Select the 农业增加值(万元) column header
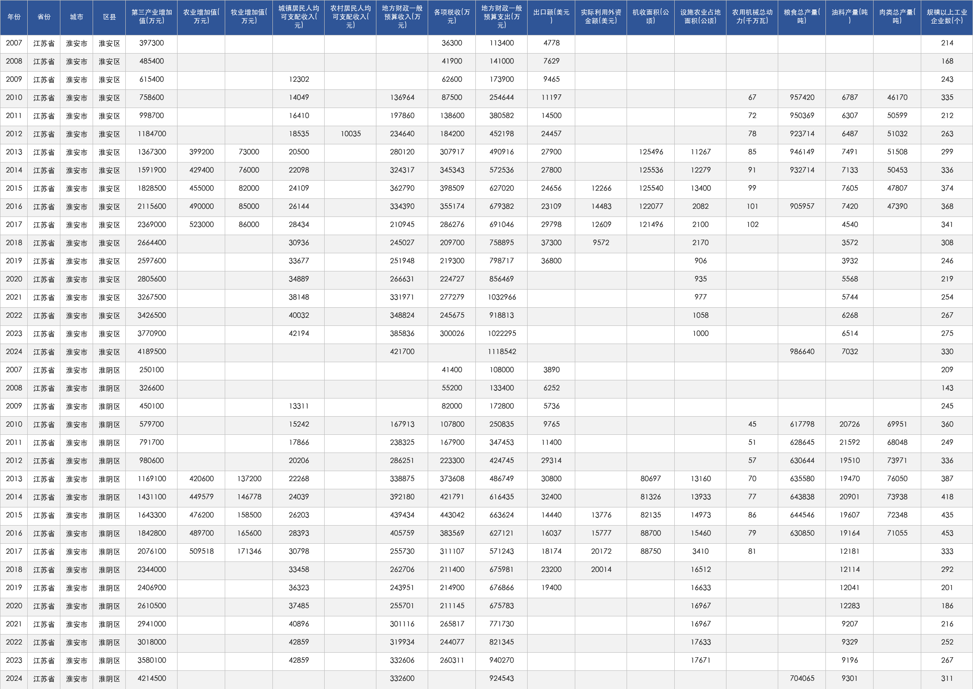Image resolution: width=973 pixels, height=689 pixels. [x=201, y=17]
